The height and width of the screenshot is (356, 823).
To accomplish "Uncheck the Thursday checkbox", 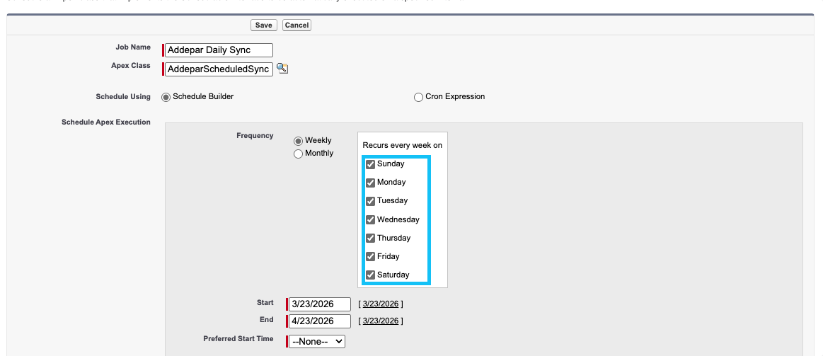I will 371,239.
